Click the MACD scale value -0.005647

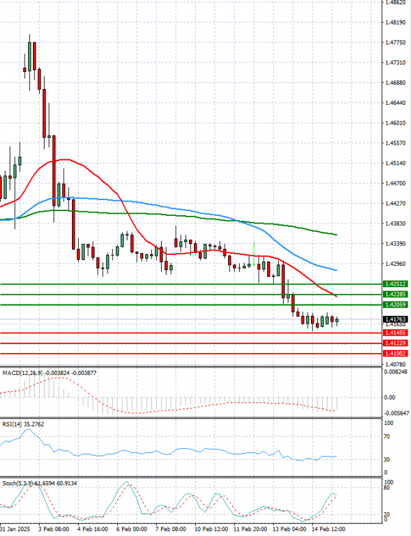coord(397,413)
